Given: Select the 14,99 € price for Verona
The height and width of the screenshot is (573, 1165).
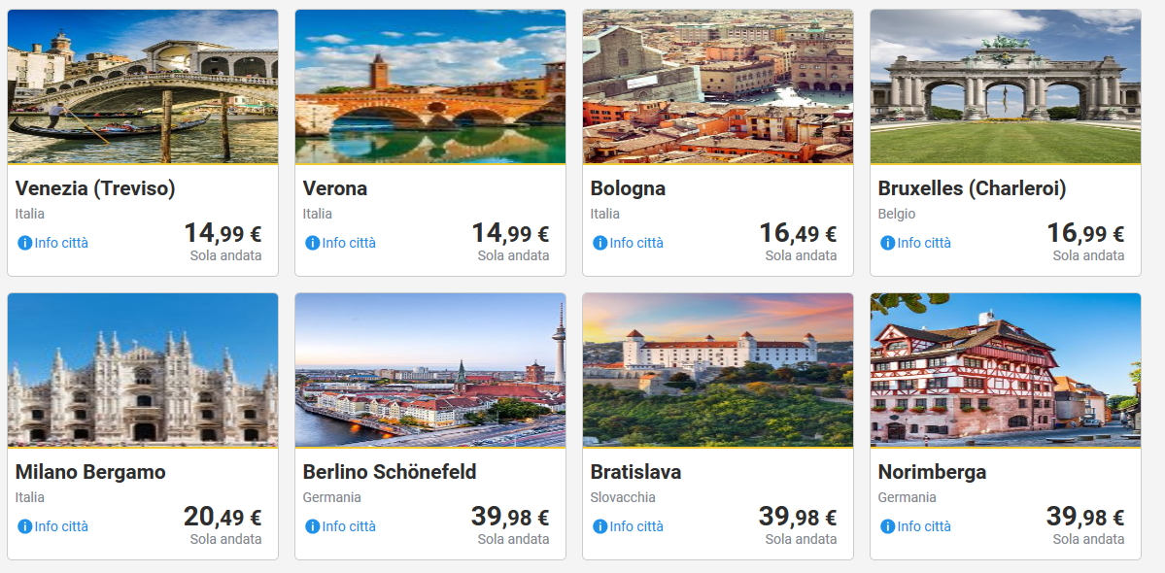Looking at the screenshot, I should [510, 234].
